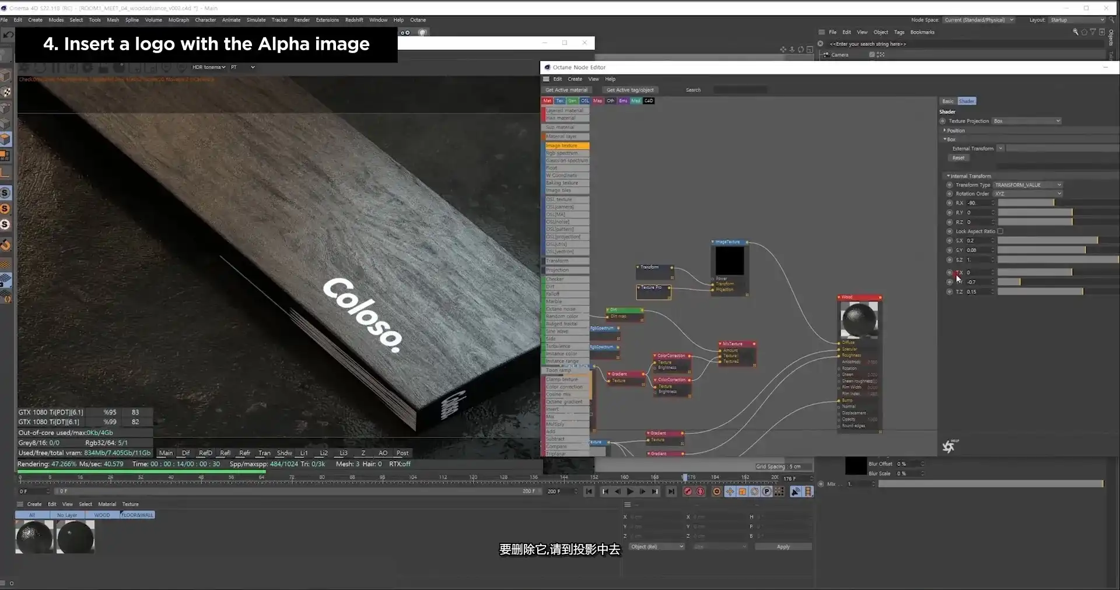This screenshot has height=590, width=1120.
Task: Click the red record keyframe icon
Action: click(688, 491)
